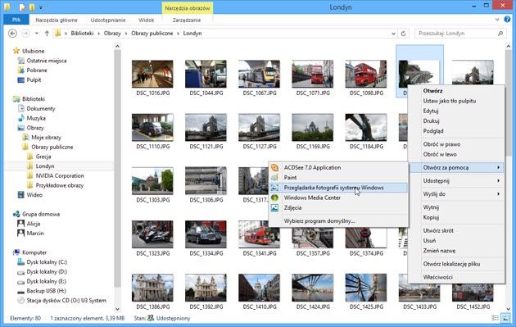Open NVIDIA Corporation folder in tree
This screenshot has width=516, height=327.
pos(60,176)
